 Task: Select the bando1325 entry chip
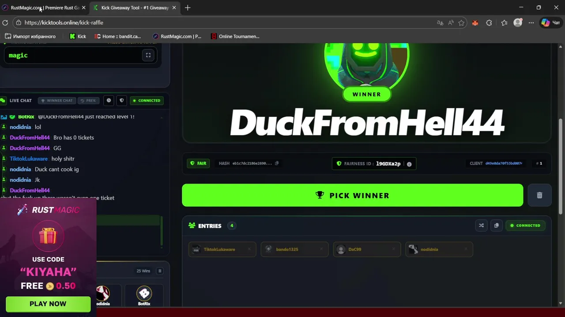294,249
